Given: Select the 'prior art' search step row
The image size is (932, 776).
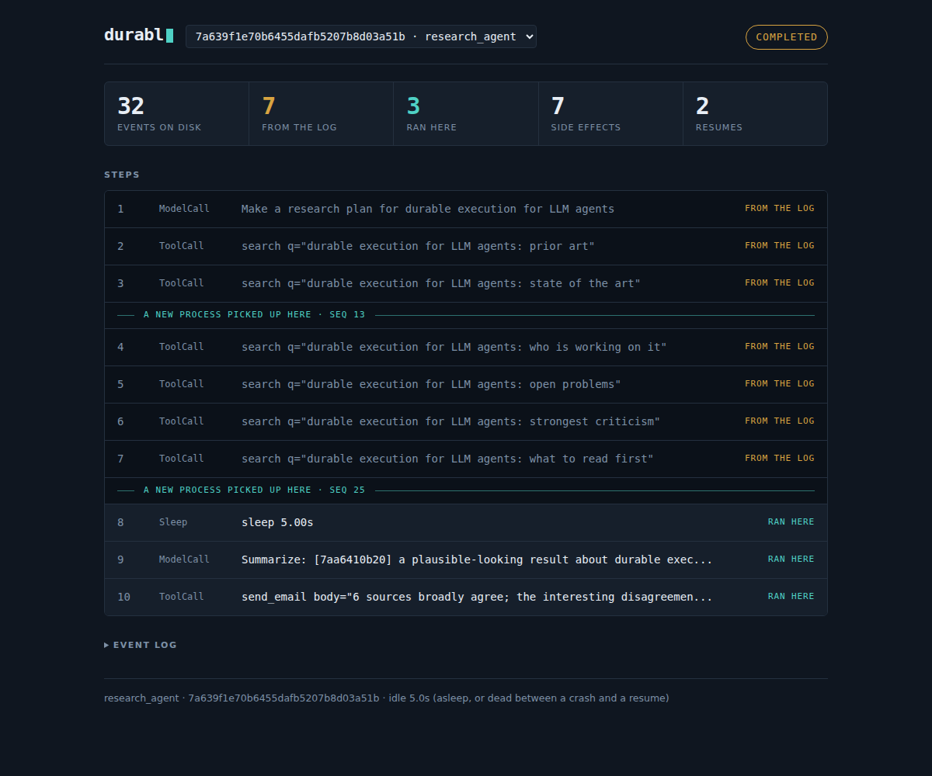Looking at the screenshot, I should (x=466, y=246).
